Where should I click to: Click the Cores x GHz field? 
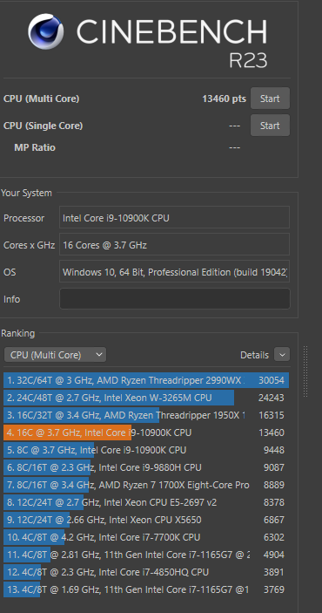click(174, 244)
